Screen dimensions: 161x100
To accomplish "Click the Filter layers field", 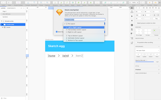I will pyautogui.click(x=13, y=98).
